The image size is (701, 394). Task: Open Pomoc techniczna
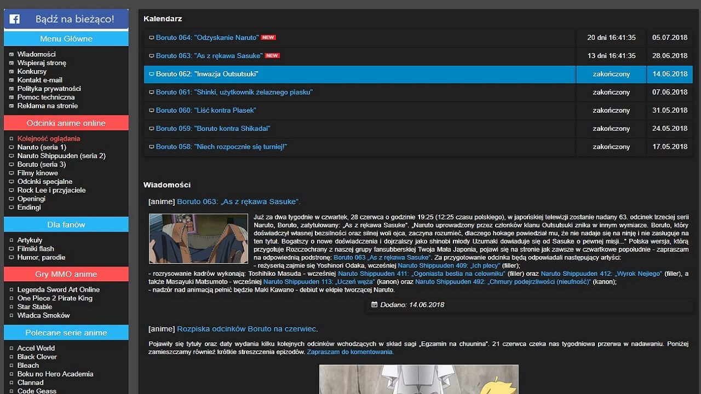(45, 97)
